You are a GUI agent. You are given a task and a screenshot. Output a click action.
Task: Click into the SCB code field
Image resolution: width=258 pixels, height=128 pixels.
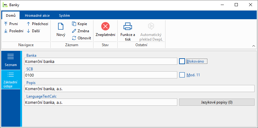101,75
